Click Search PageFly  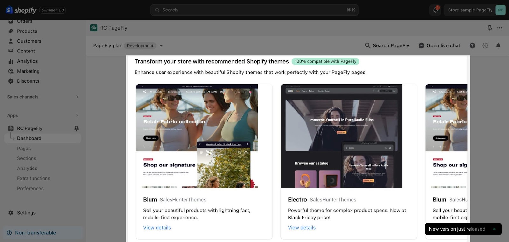pos(387,46)
